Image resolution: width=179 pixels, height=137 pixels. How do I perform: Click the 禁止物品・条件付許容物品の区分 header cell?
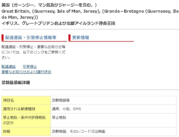(x=26, y=120)
